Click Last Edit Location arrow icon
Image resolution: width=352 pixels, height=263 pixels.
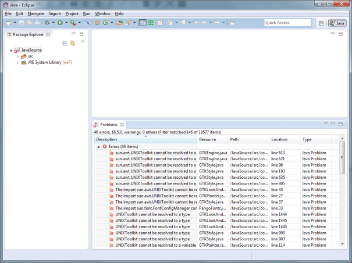click(x=196, y=23)
